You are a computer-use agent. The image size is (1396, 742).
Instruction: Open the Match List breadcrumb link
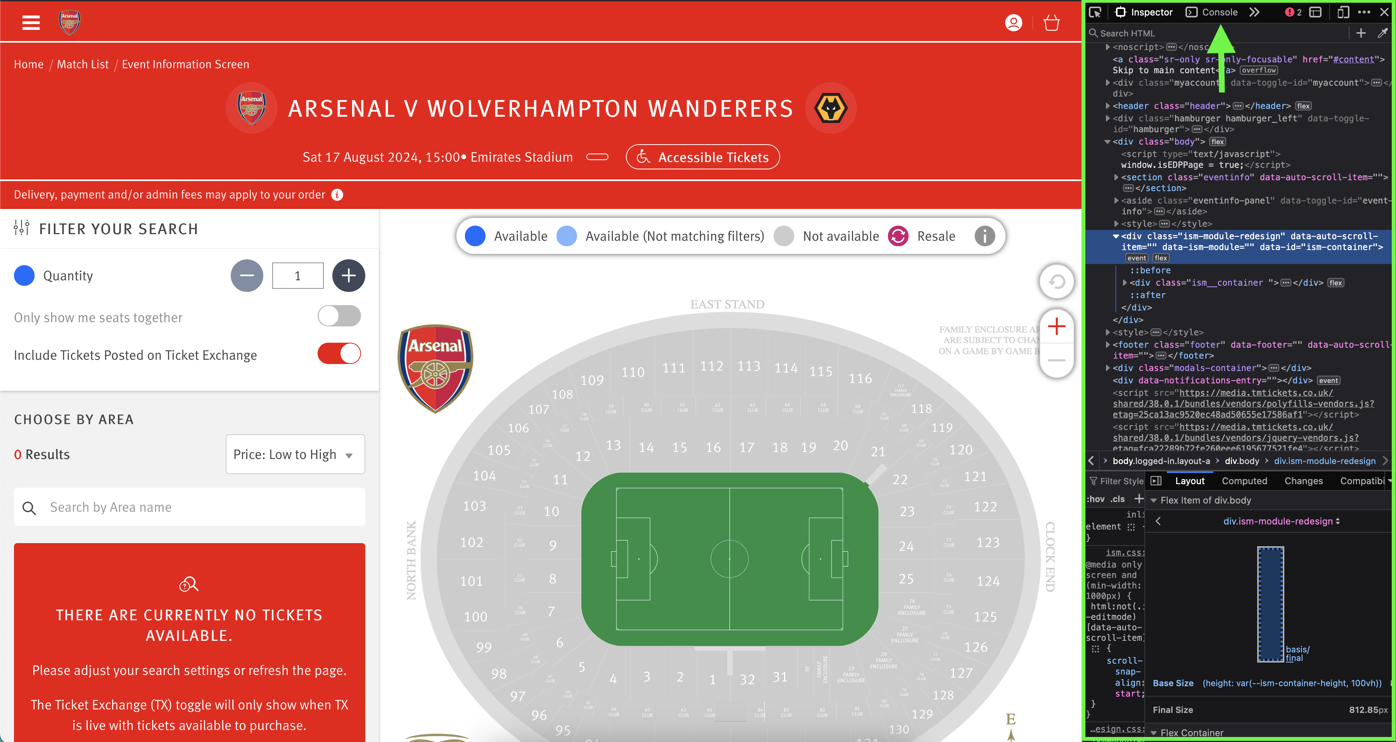pyautogui.click(x=82, y=64)
